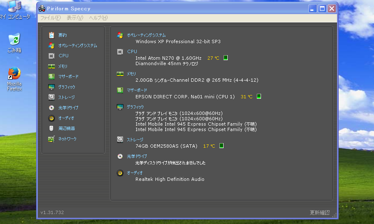
Task: Click the window resize grip corner
Action: (x=335, y=215)
